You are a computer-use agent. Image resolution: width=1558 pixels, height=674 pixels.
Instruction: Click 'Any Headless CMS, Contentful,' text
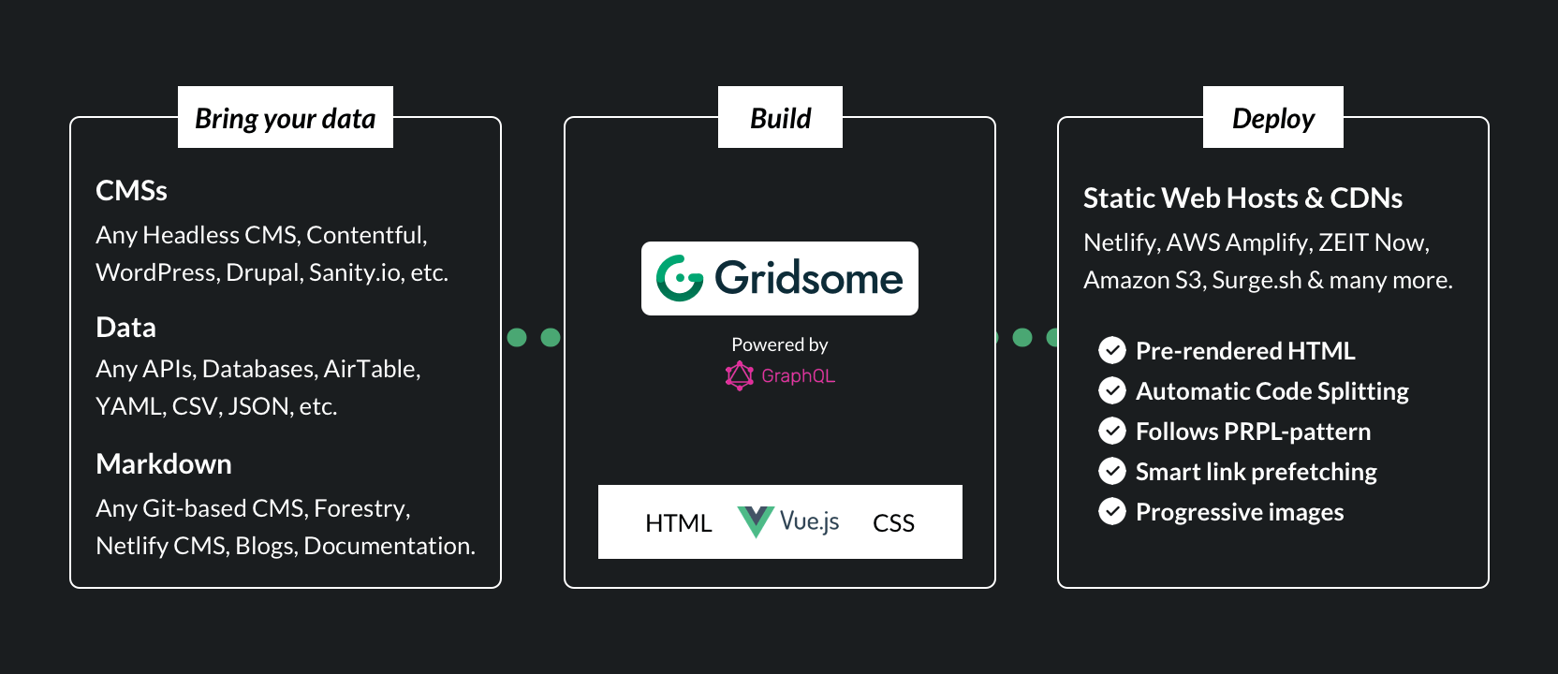[x=261, y=235]
